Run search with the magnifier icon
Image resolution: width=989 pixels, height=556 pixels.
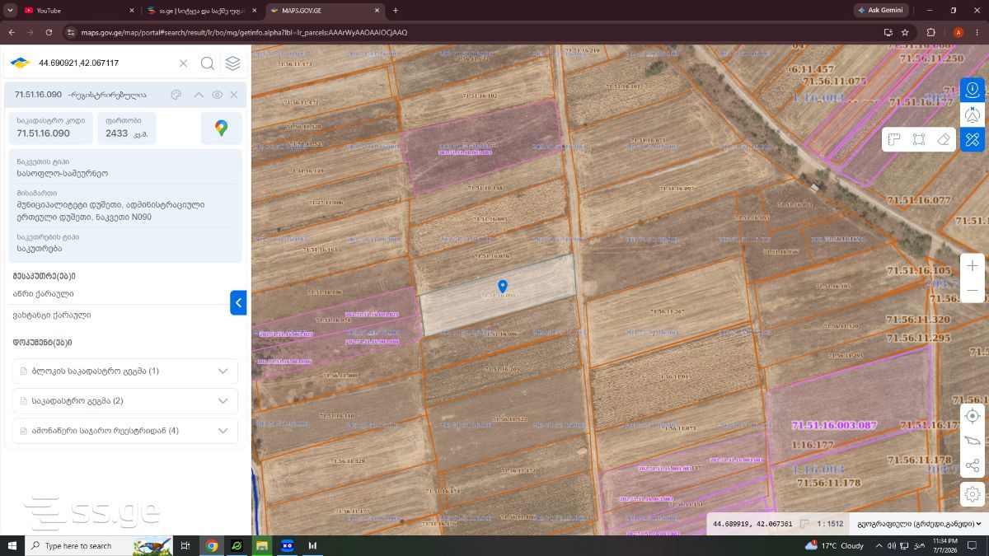click(208, 63)
